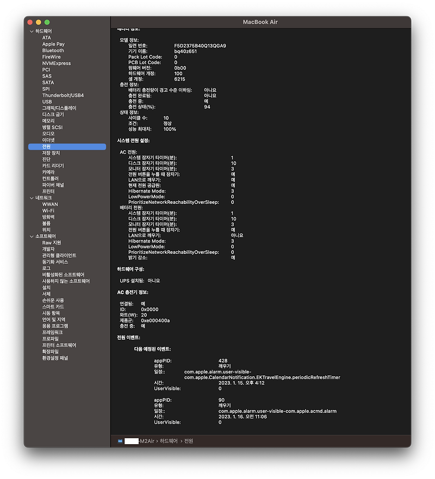This screenshot has width=435, height=479.
Task: Select 로그 in the sidebar
Action: [x=46, y=269]
